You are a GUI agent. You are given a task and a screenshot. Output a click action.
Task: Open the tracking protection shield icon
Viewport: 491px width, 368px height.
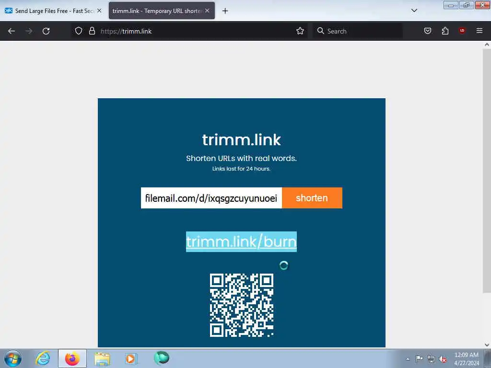tap(79, 31)
